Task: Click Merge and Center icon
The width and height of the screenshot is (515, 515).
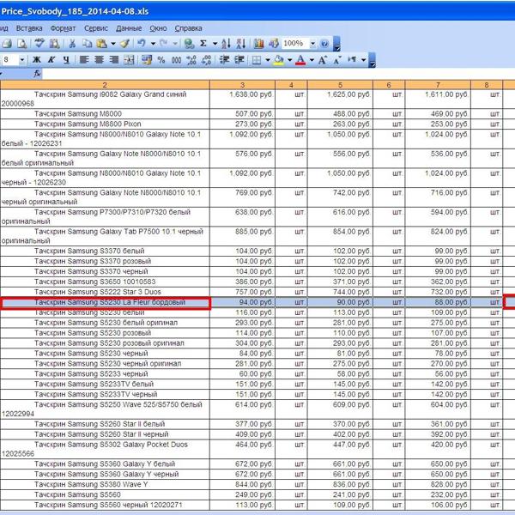Action: 129,60
